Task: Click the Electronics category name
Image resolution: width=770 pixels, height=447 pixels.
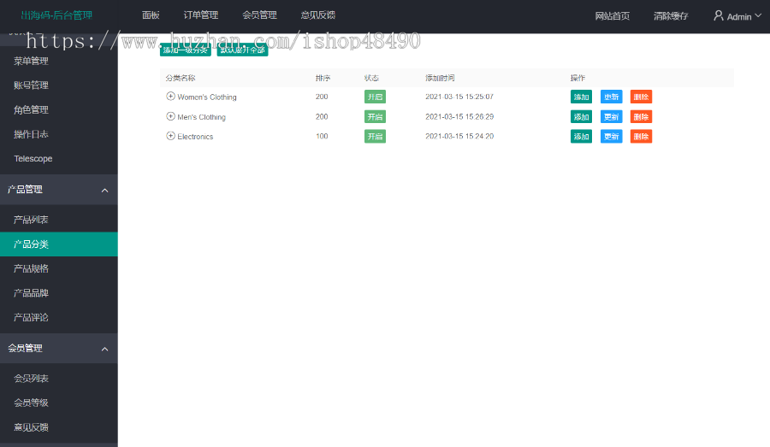Action: pyautogui.click(x=195, y=137)
